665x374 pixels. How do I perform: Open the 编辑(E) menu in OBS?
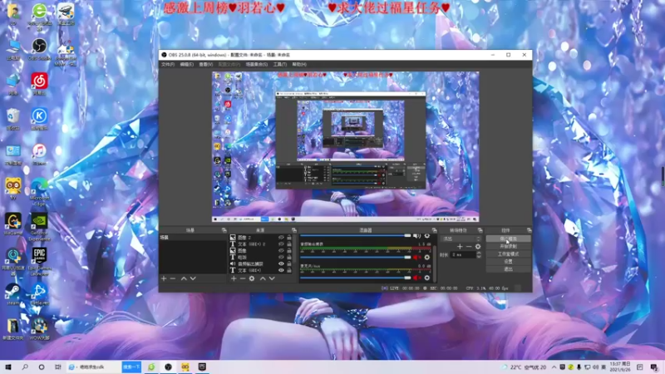click(x=186, y=65)
